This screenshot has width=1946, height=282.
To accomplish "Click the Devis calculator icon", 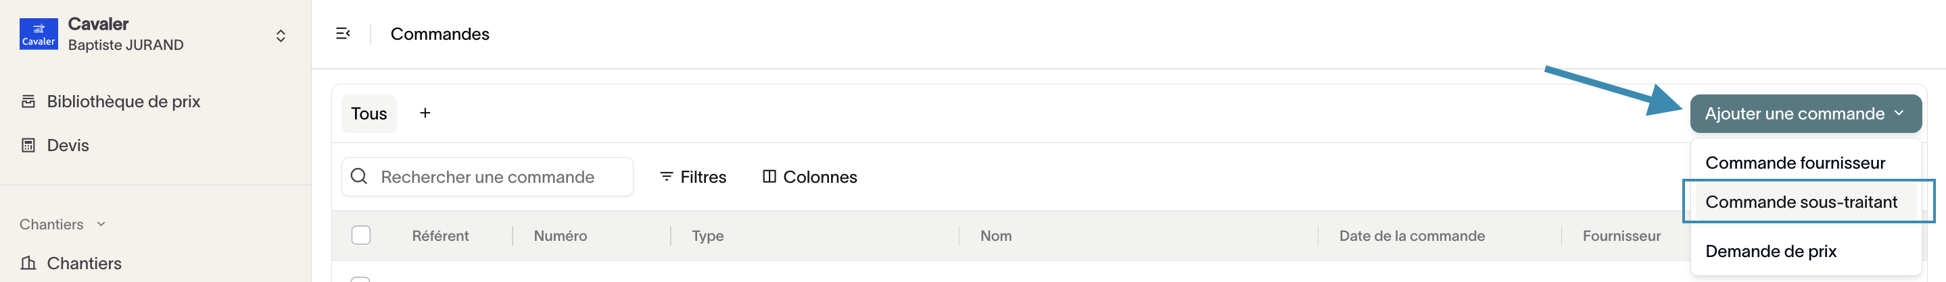I will [x=28, y=146].
